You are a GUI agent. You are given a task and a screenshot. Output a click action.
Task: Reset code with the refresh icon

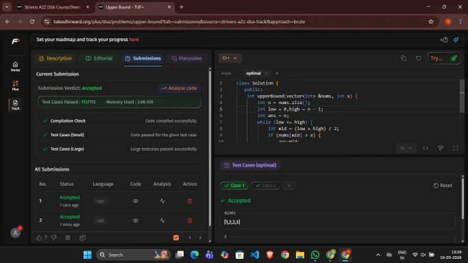pyautogui.click(x=418, y=59)
